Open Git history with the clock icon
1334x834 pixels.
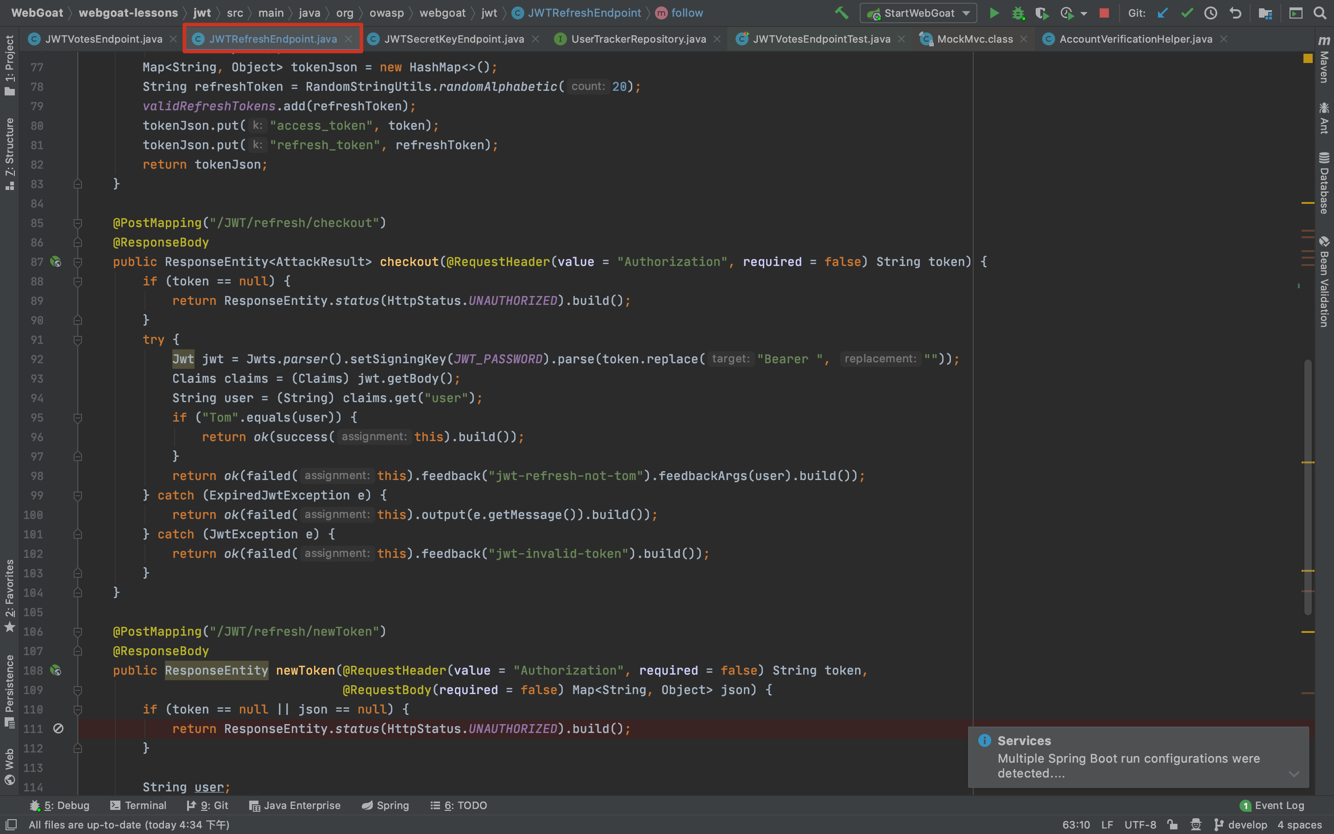[x=1210, y=13]
